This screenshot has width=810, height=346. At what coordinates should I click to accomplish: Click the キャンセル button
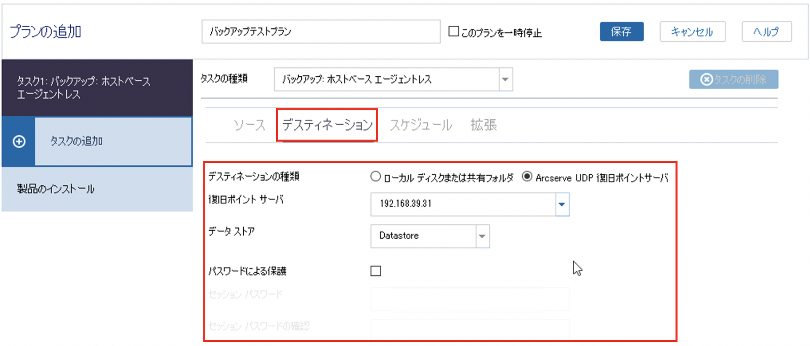tap(692, 31)
